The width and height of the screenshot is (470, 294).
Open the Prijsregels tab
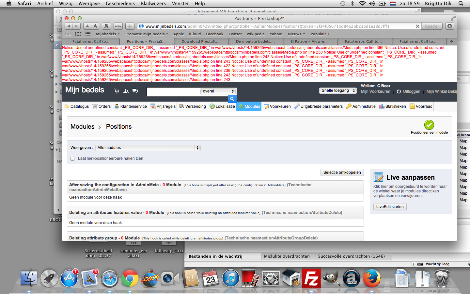click(163, 106)
